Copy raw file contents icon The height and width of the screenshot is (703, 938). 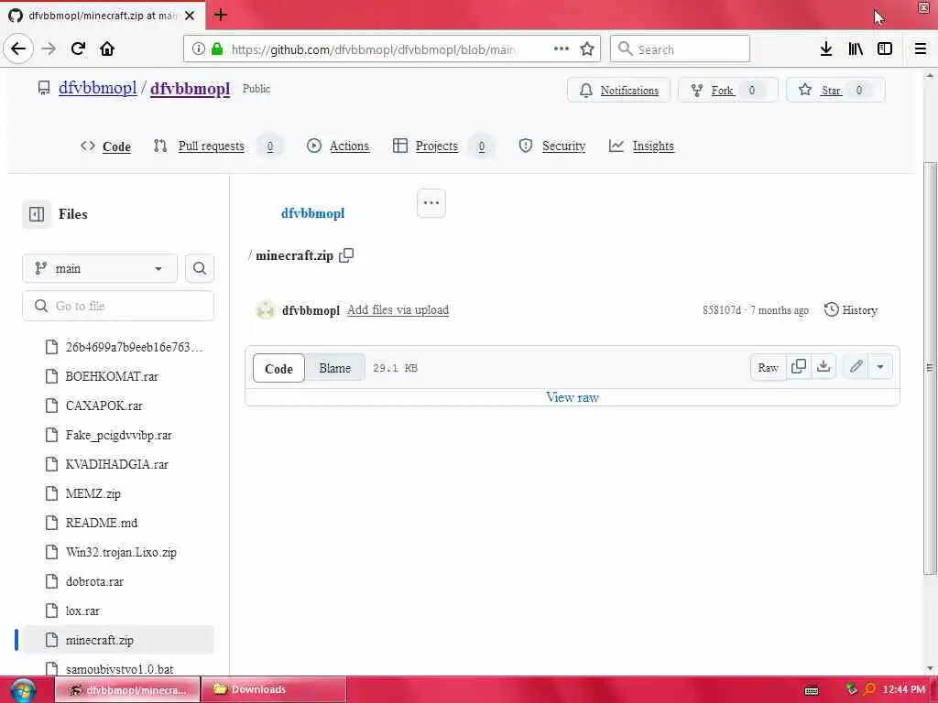(798, 367)
